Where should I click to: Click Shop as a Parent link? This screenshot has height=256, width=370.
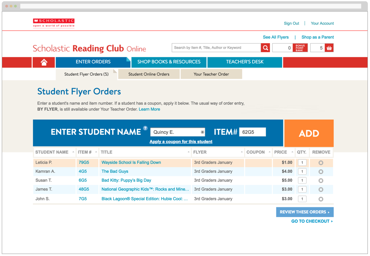click(317, 37)
